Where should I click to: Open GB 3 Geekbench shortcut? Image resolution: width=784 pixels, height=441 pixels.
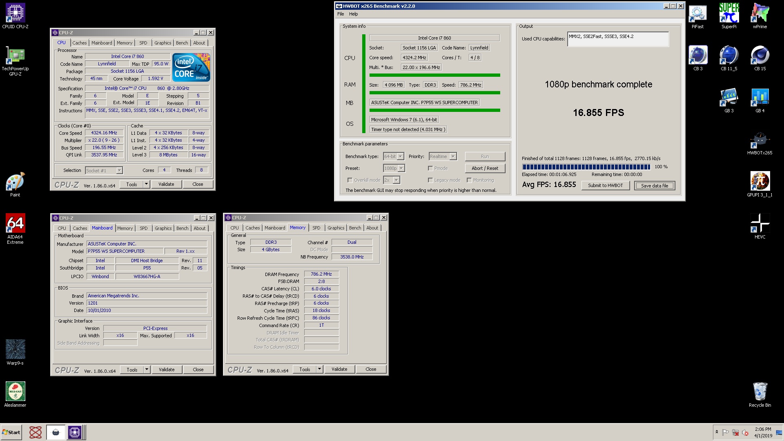click(x=729, y=100)
